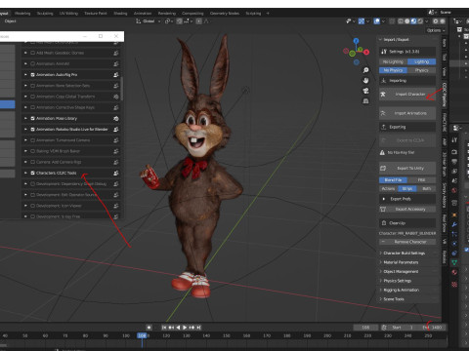Click Import Animations button
This screenshot has height=351, width=469.
click(407, 113)
